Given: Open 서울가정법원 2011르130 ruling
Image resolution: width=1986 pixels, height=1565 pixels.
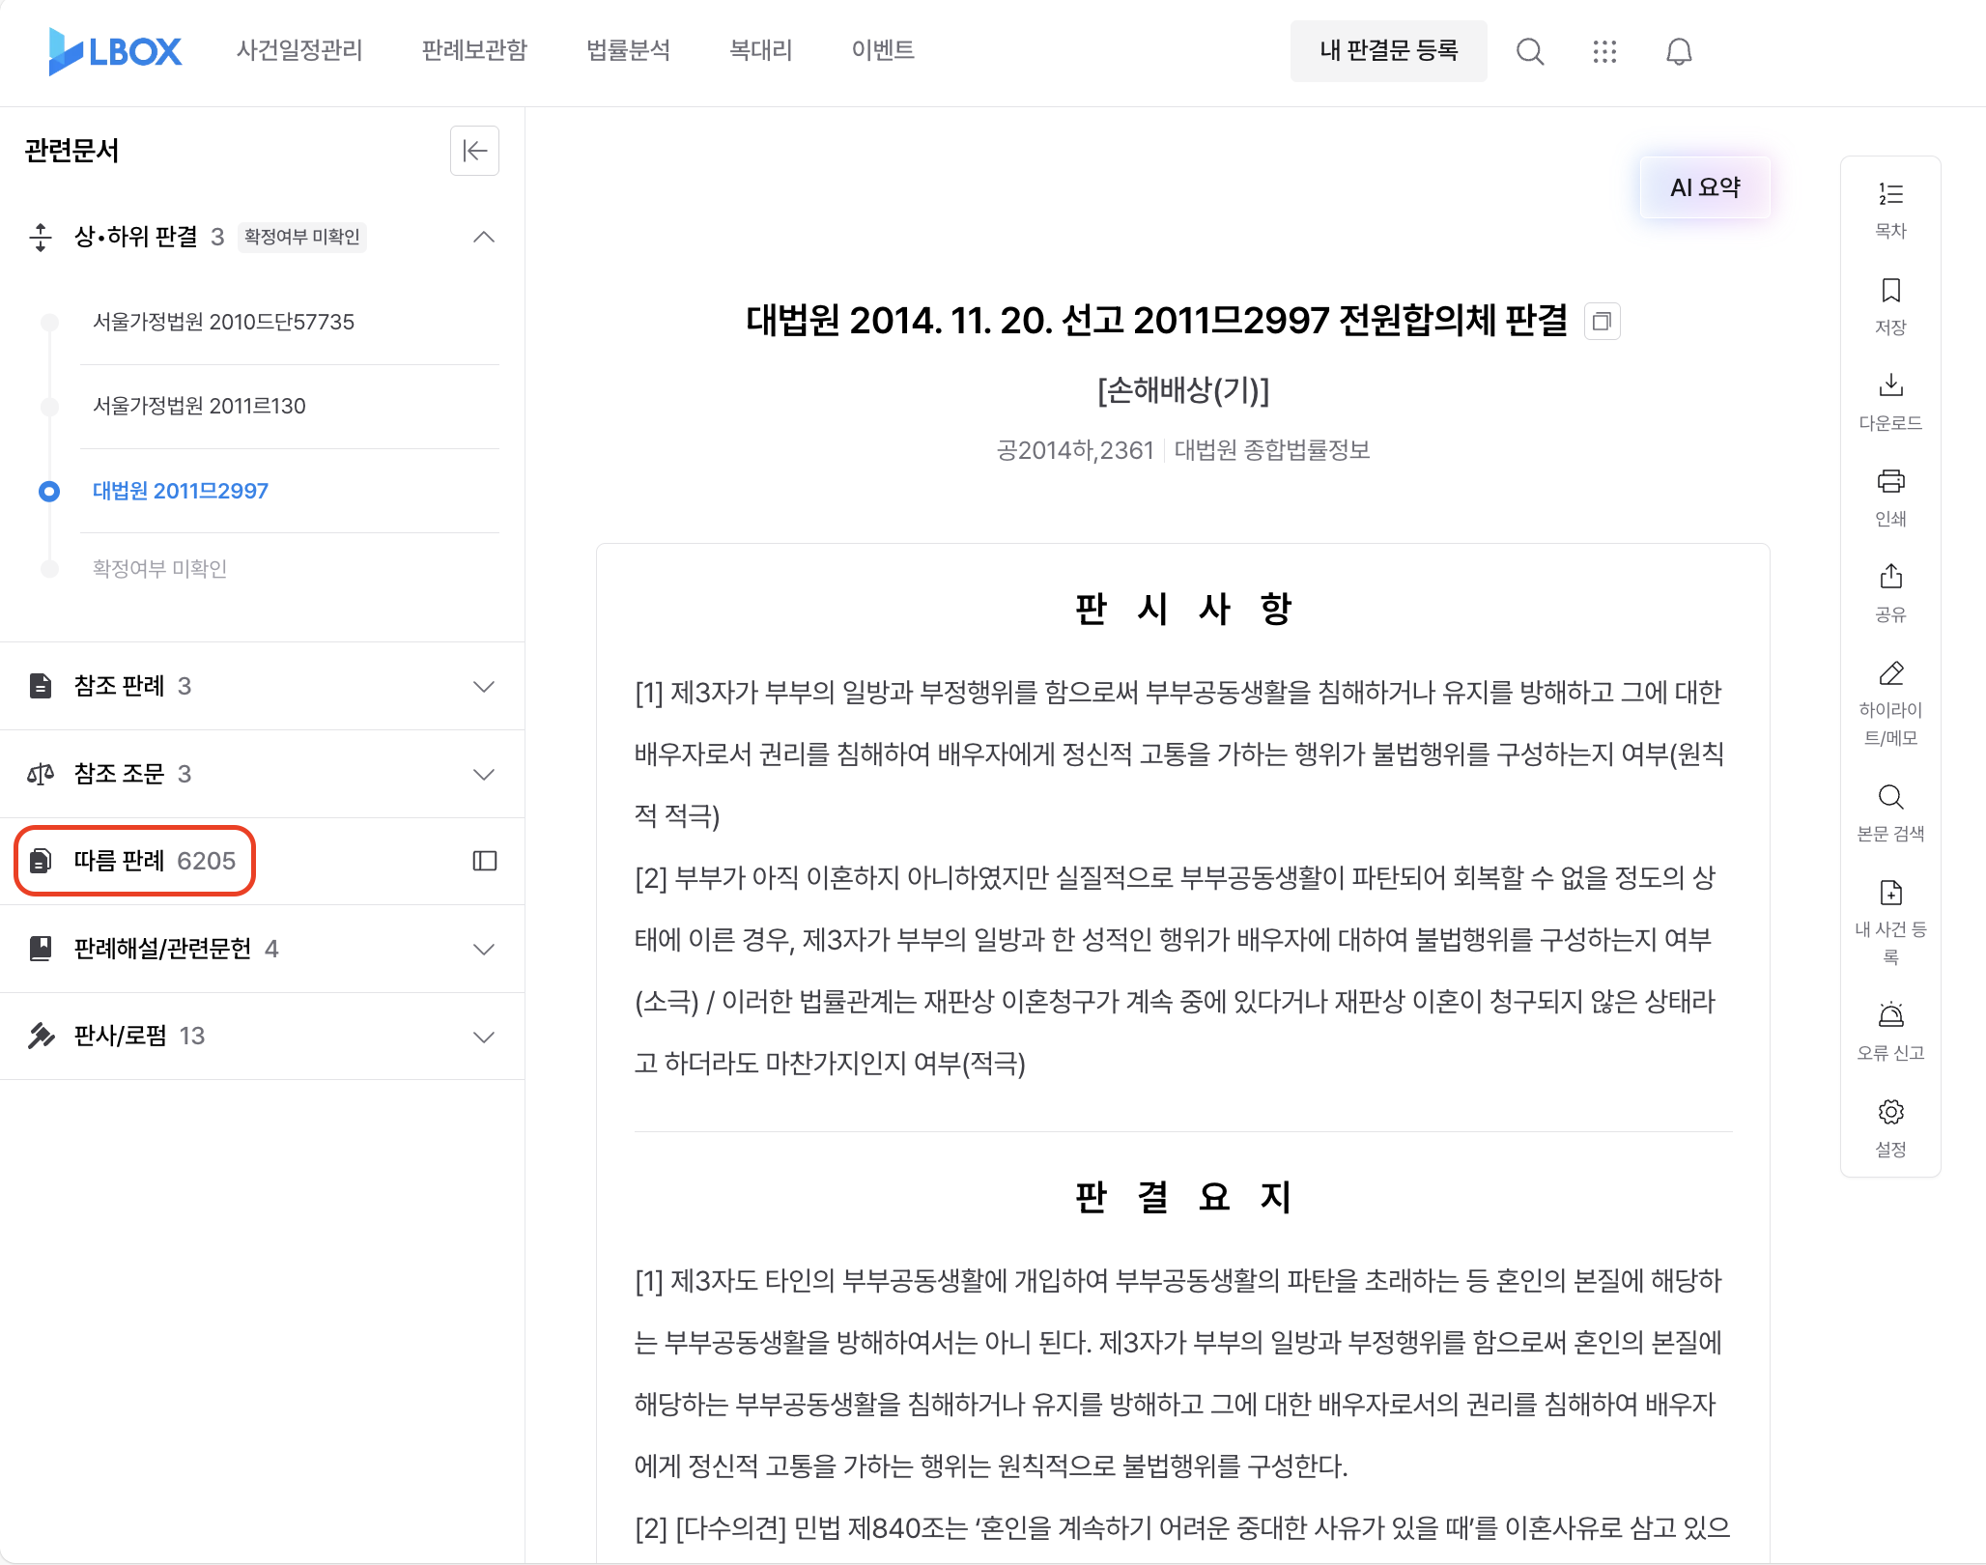Looking at the screenshot, I should 199,406.
